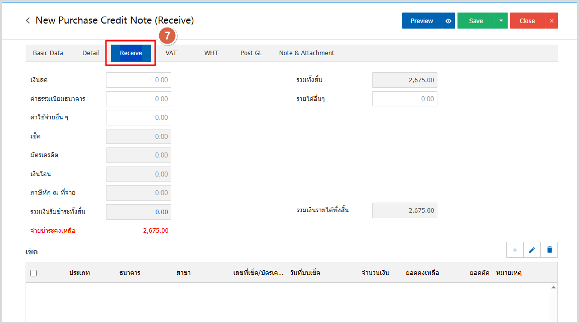Click the trash delete icon in cheque section

point(549,250)
